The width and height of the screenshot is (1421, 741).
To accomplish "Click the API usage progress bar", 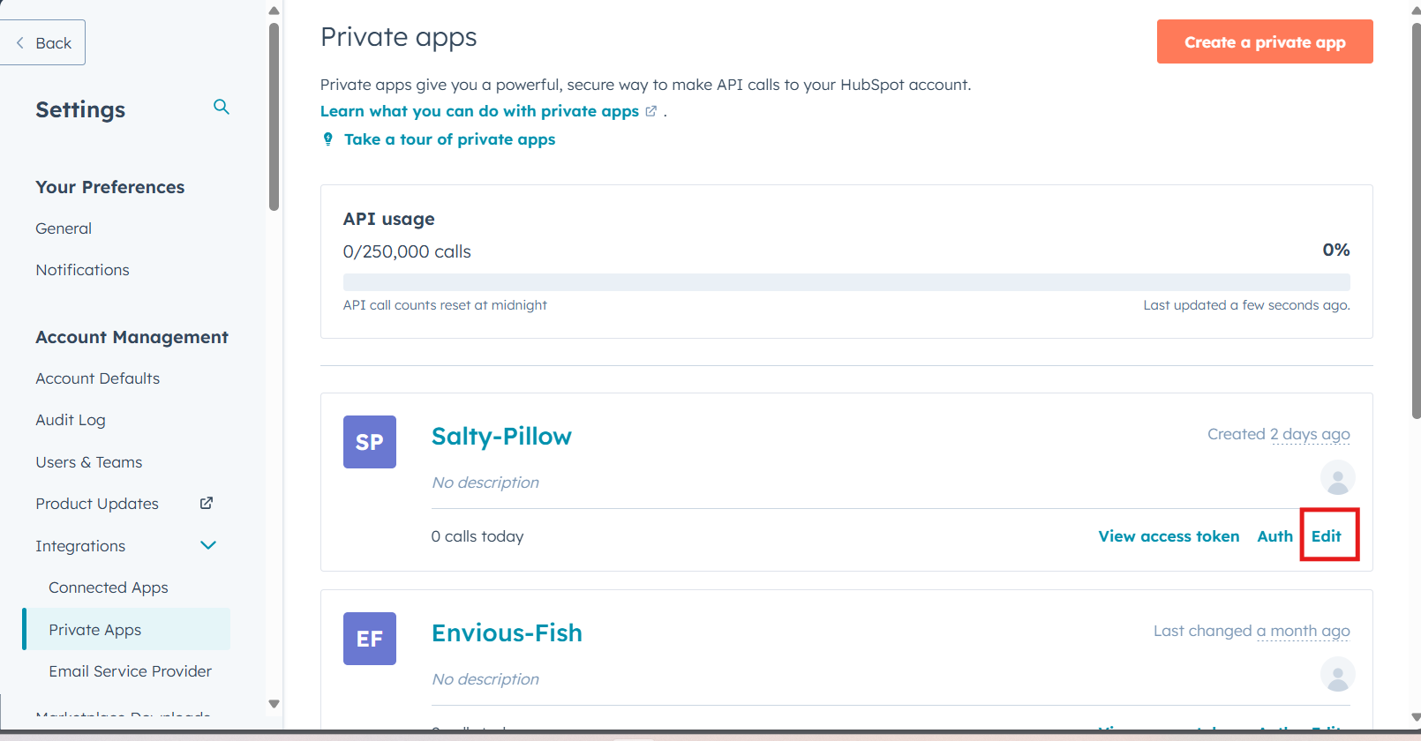I will coord(846,282).
